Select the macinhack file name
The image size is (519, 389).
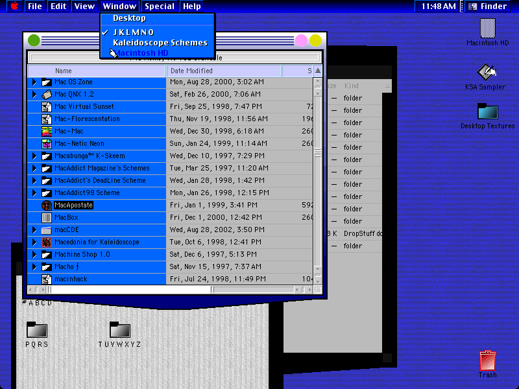click(x=71, y=279)
